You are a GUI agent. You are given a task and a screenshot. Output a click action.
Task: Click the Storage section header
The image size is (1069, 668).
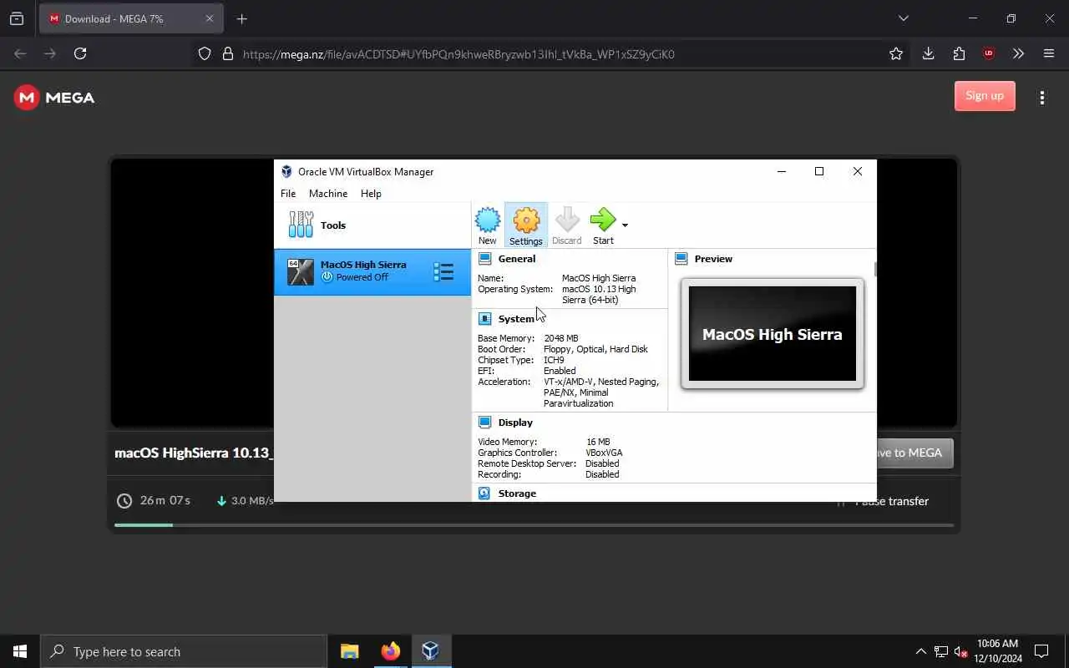[x=517, y=493]
